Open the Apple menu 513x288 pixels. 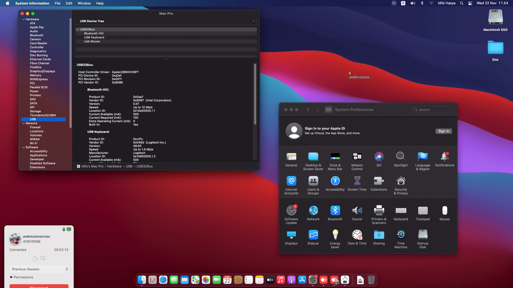(7, 3)
